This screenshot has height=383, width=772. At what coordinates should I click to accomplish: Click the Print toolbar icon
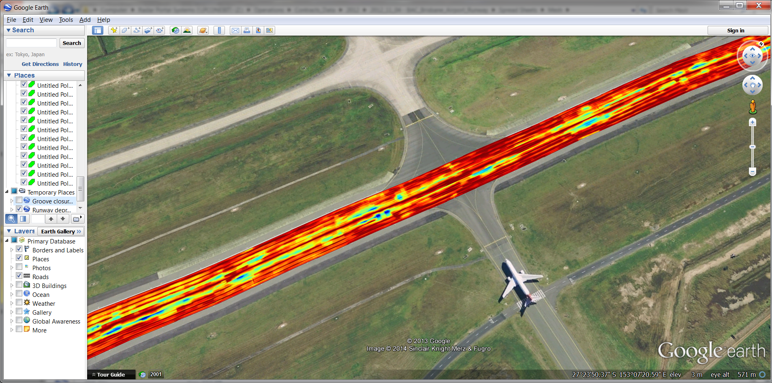point(246,30)
